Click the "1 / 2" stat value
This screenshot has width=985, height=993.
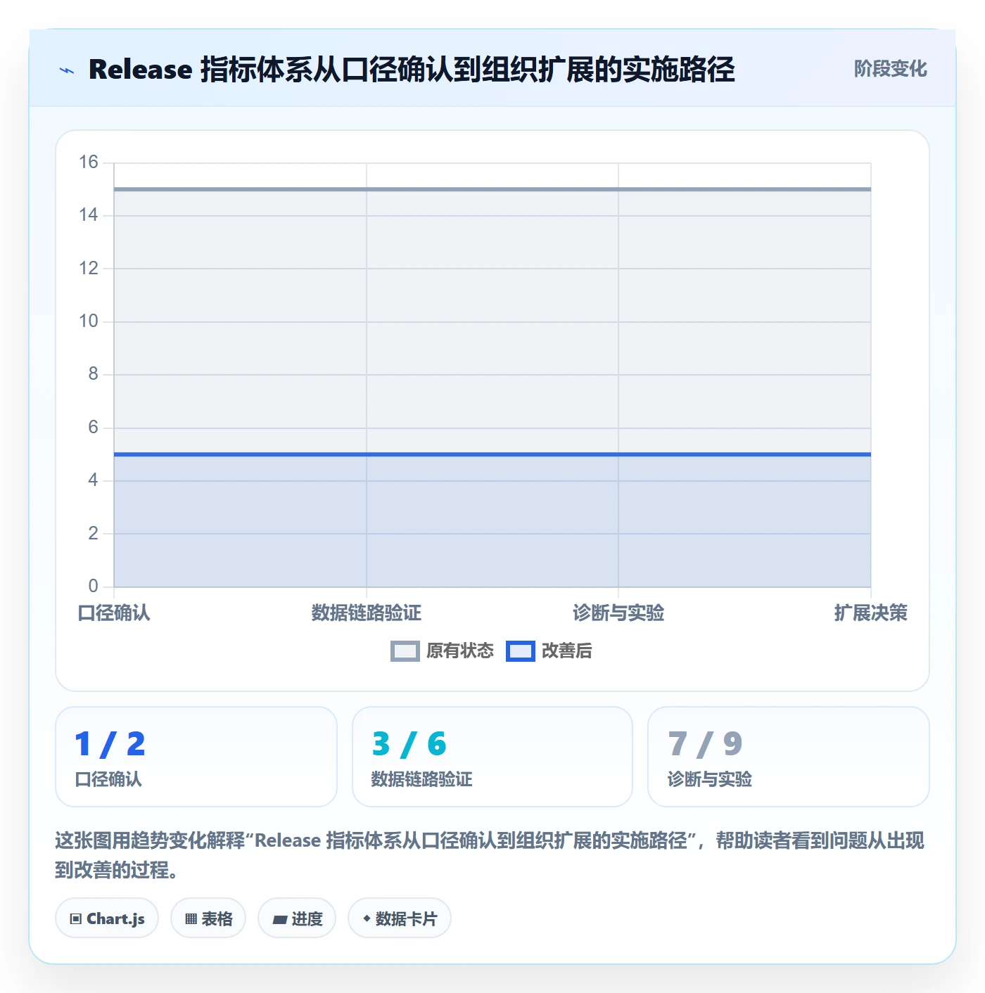[x=110, y=744]
